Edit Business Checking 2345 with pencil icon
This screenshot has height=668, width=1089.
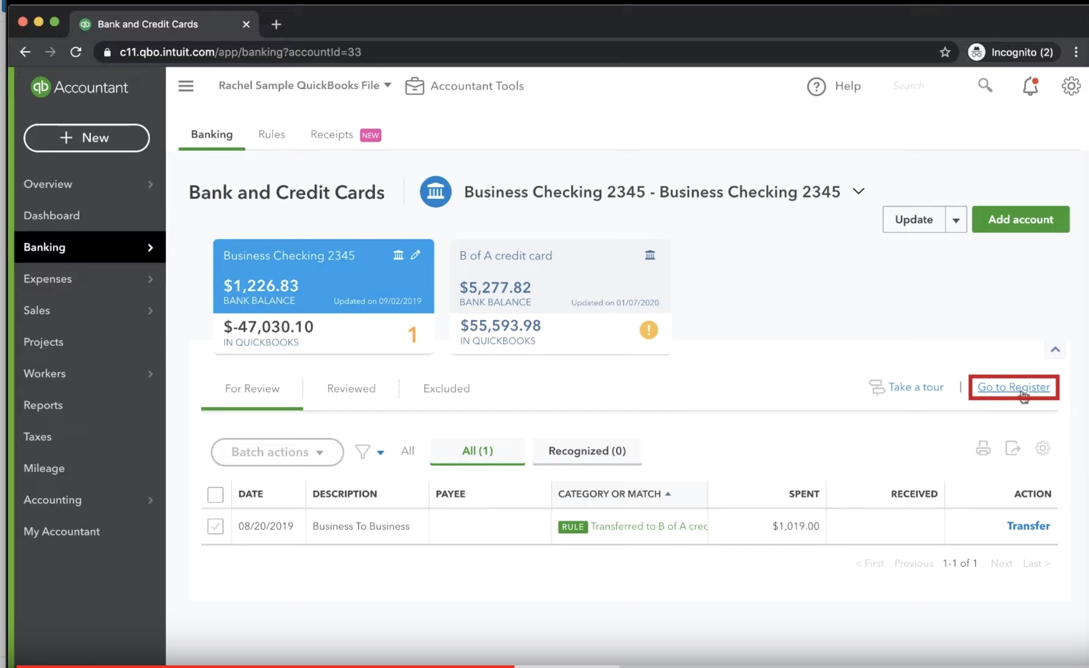tap(415, 255)
